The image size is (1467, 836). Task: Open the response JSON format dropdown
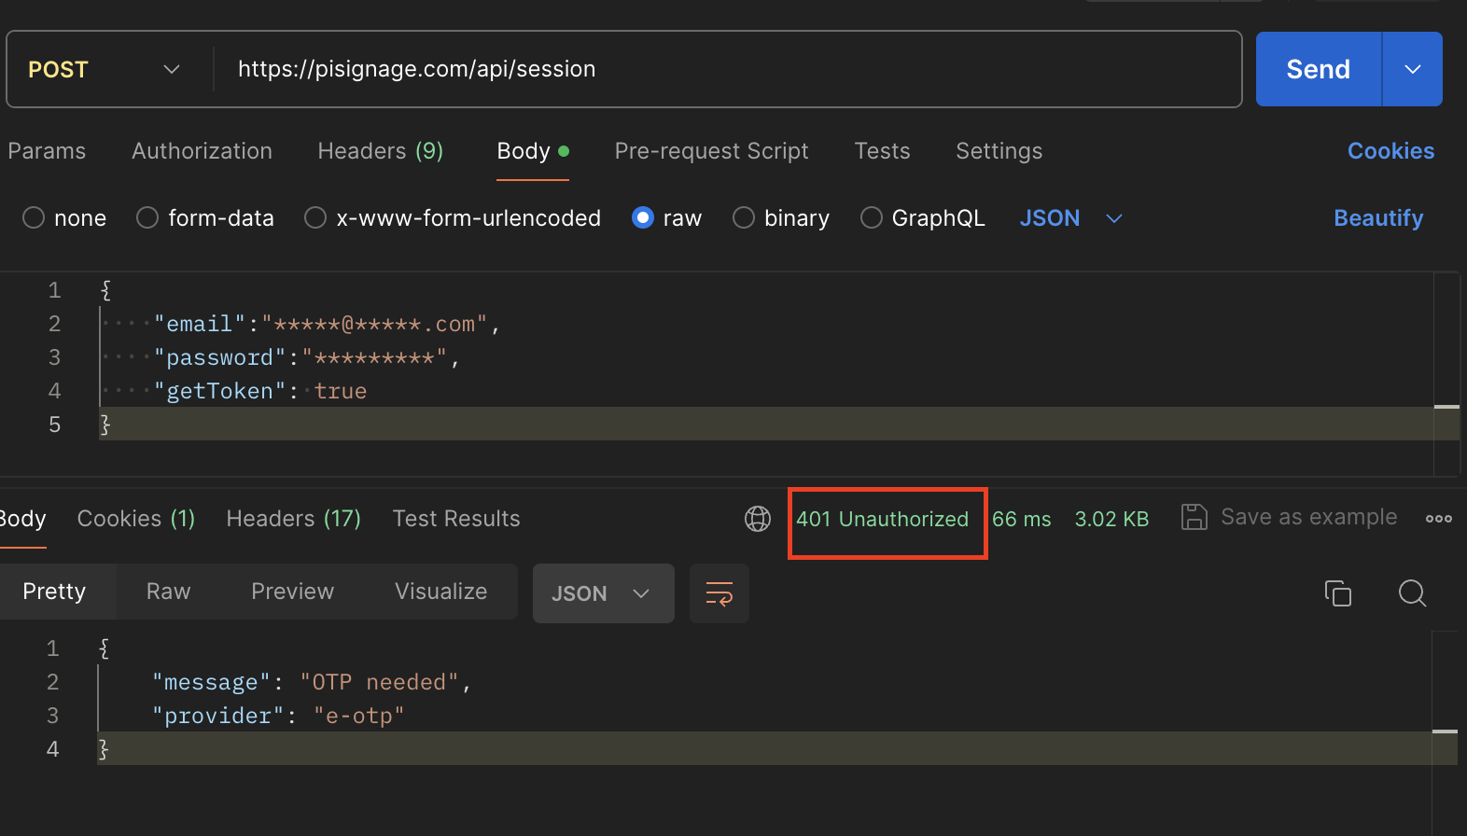[602, 593]
